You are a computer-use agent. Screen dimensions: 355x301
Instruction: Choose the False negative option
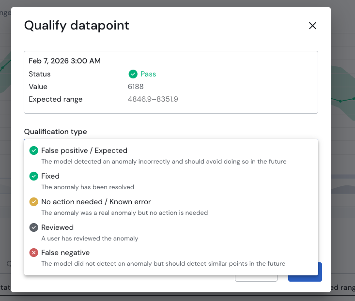(171, 258)
